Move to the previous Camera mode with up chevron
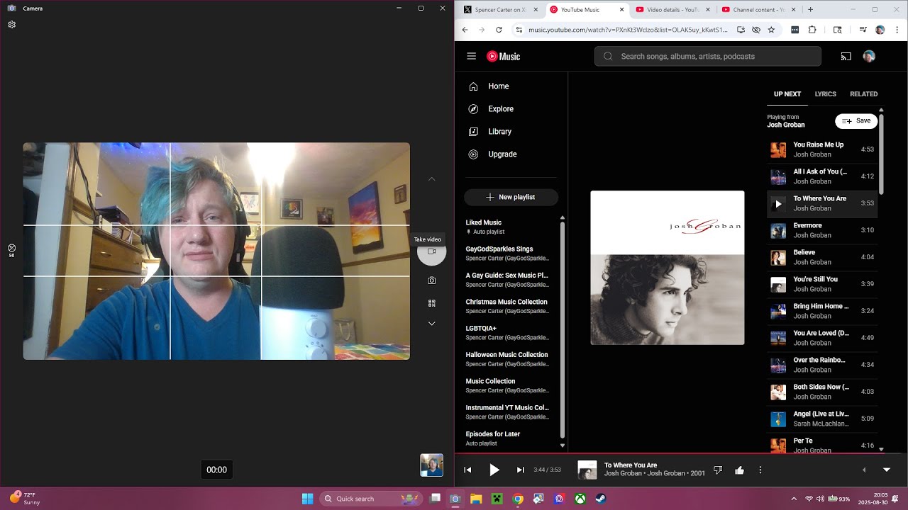 pos(431,179)
